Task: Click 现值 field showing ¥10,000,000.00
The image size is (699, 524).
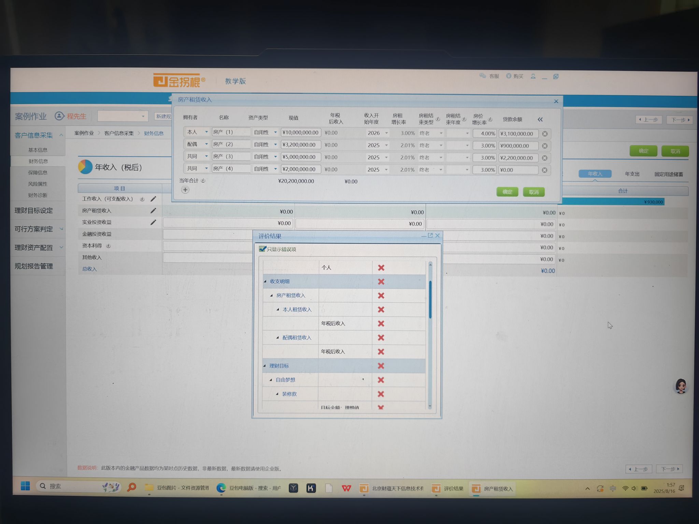Action: [301, 132]
